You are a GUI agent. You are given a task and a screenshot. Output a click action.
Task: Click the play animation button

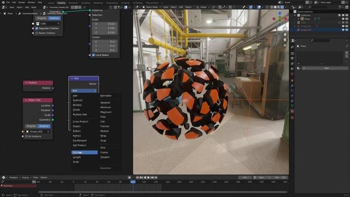tap(148, 177)
